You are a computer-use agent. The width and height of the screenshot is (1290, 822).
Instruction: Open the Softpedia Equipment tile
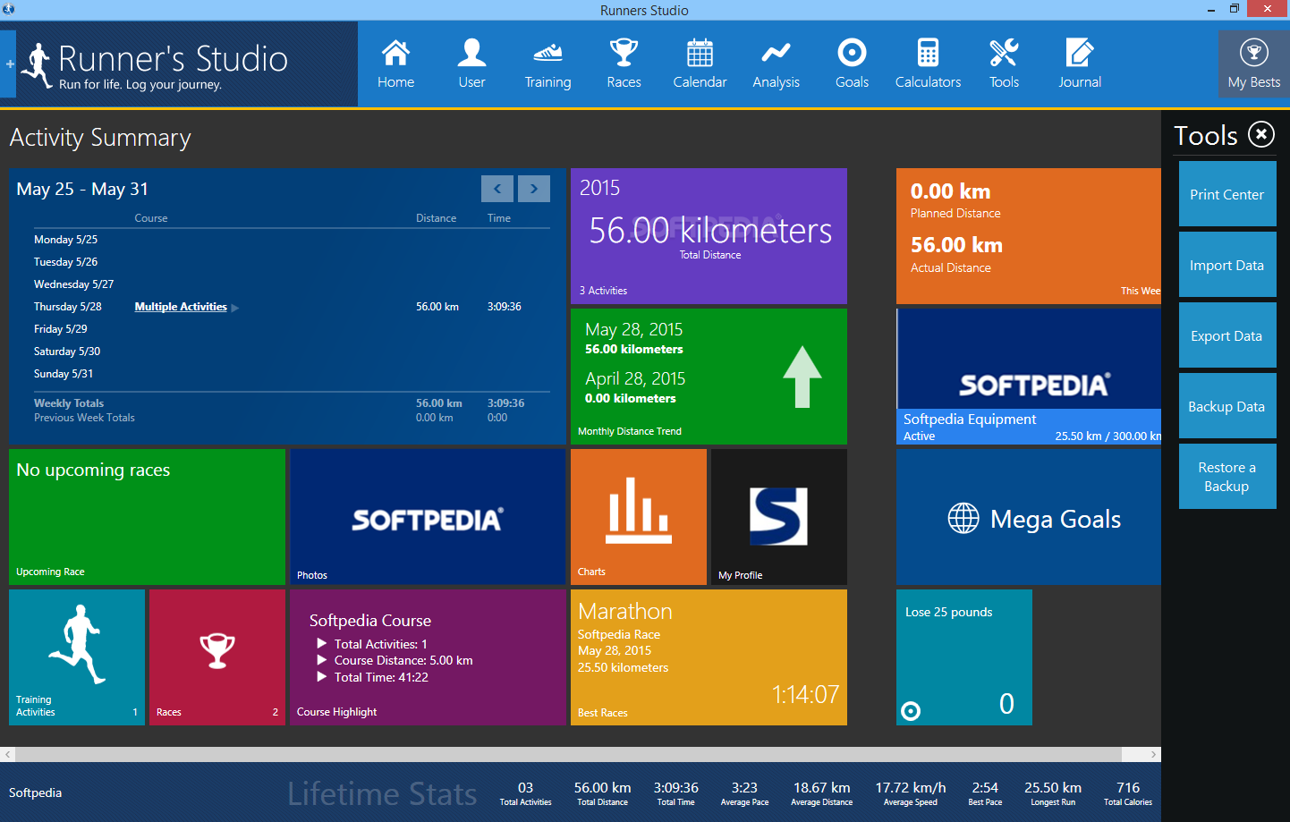1029,377
